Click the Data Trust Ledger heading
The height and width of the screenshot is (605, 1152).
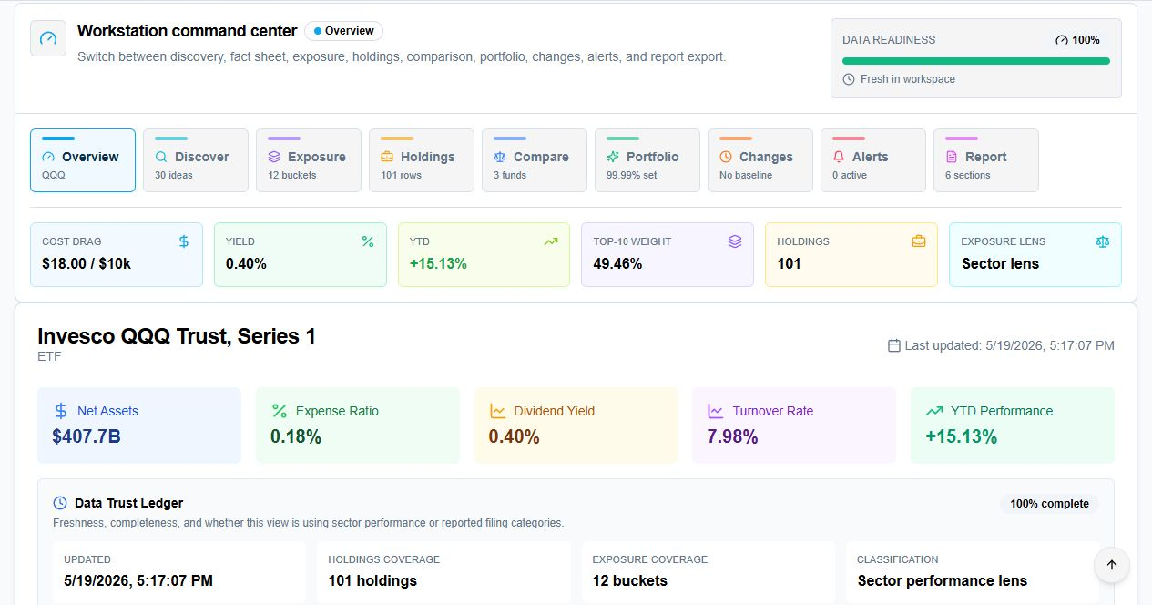click(x=128, y=503)
